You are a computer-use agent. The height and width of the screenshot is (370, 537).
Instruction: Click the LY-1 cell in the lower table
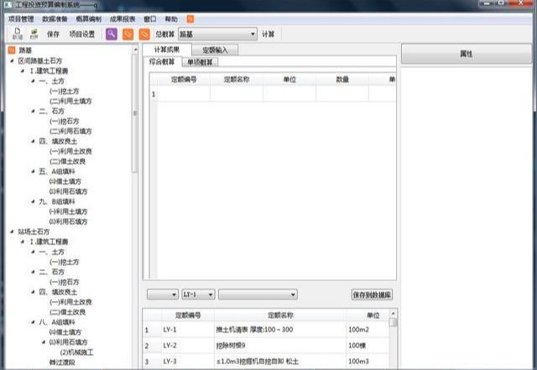[188, 330]
